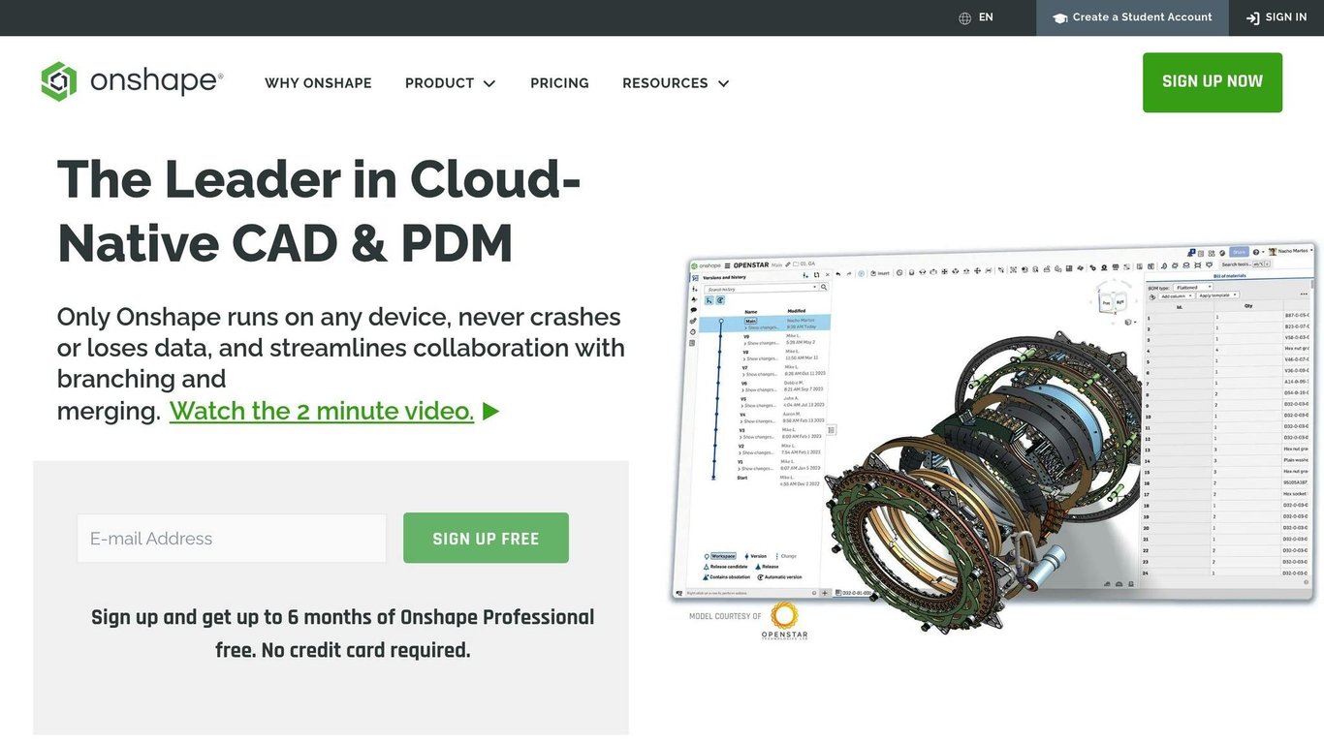Expand the PRODUCT dropdown menu

coord(450,83)
